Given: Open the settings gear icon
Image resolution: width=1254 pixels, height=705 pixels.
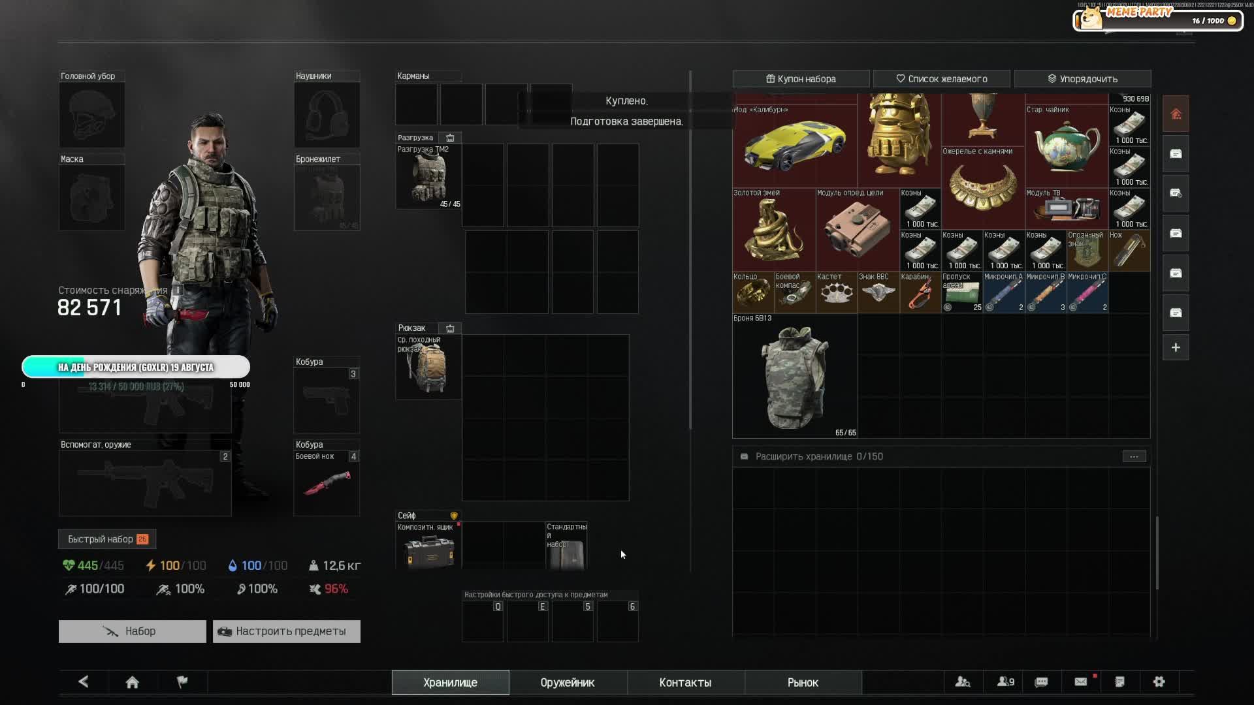Looking at the screenshot, I should [1159, 681].
